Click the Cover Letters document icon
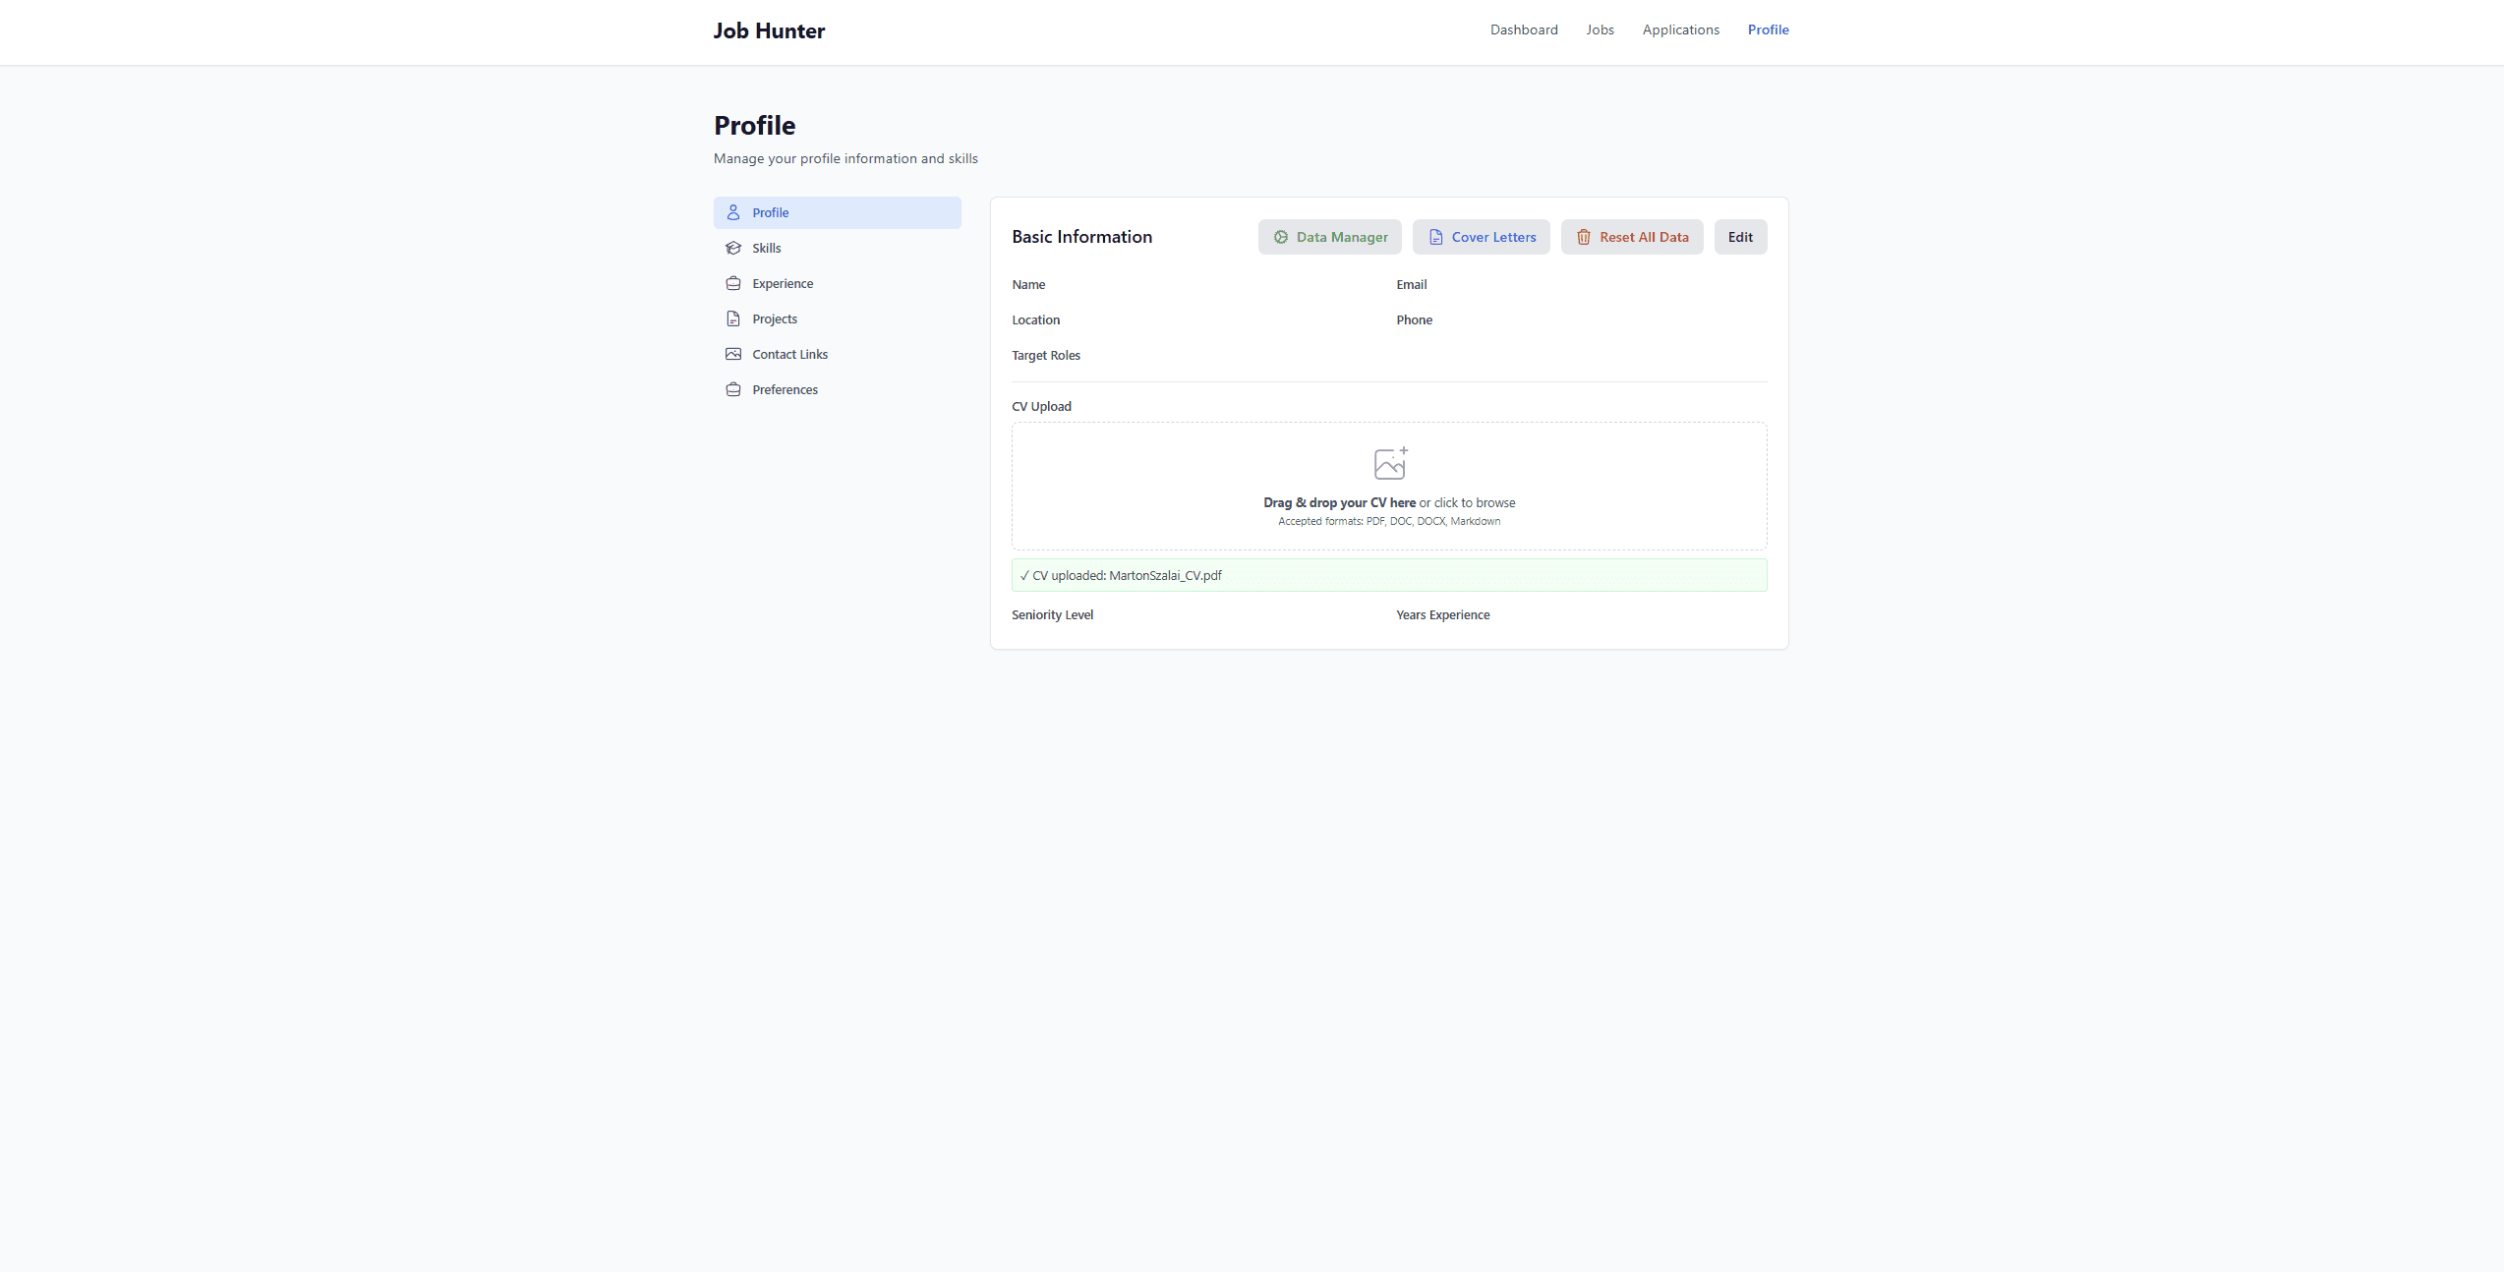 tap(1436, 237)
